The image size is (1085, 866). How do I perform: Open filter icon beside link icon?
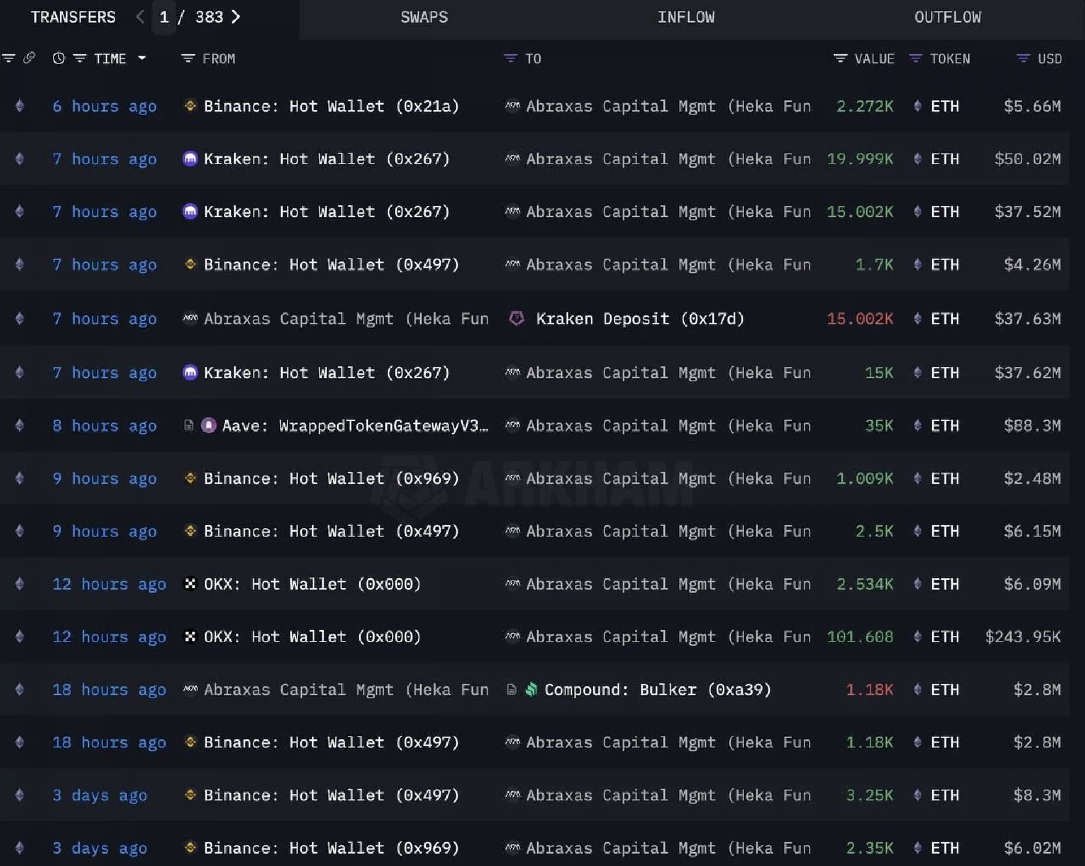click(x=8, y=58)
